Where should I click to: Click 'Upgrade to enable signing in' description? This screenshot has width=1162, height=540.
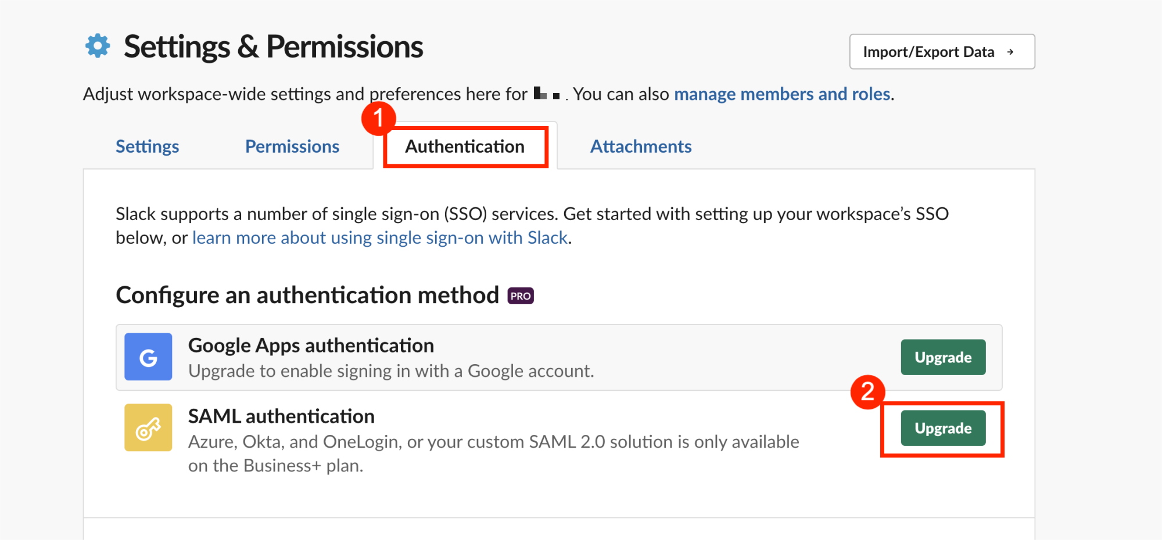[x=391, y=371]
